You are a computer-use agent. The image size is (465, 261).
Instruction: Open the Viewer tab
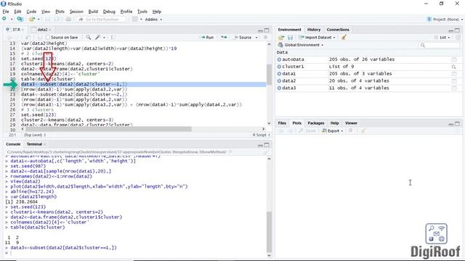pos(351,123)
